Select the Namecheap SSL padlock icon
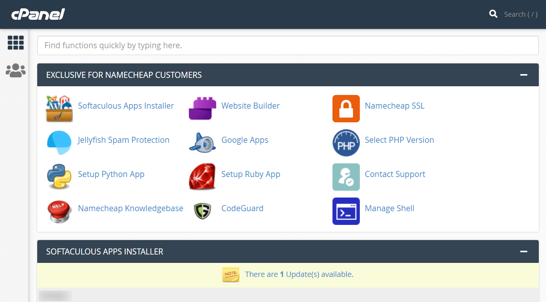Screen dimensions: 546x302 coord(346,109)
